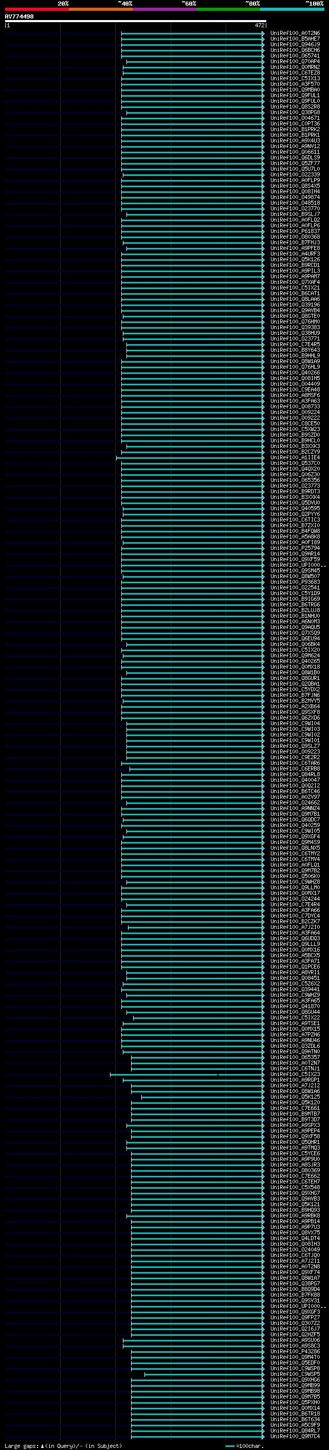The width and height of the screenshot is (329, 1450).
Task: Click hit label UniRef100_Q9XHG7
Action: (x=295, y=1193)
